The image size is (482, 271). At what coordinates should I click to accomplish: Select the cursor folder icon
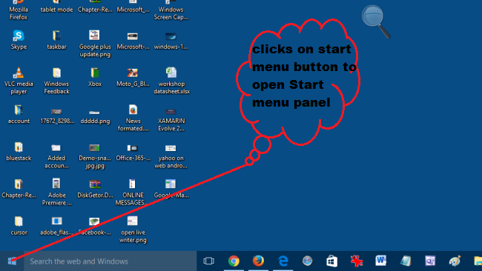(x=19, y=226)
